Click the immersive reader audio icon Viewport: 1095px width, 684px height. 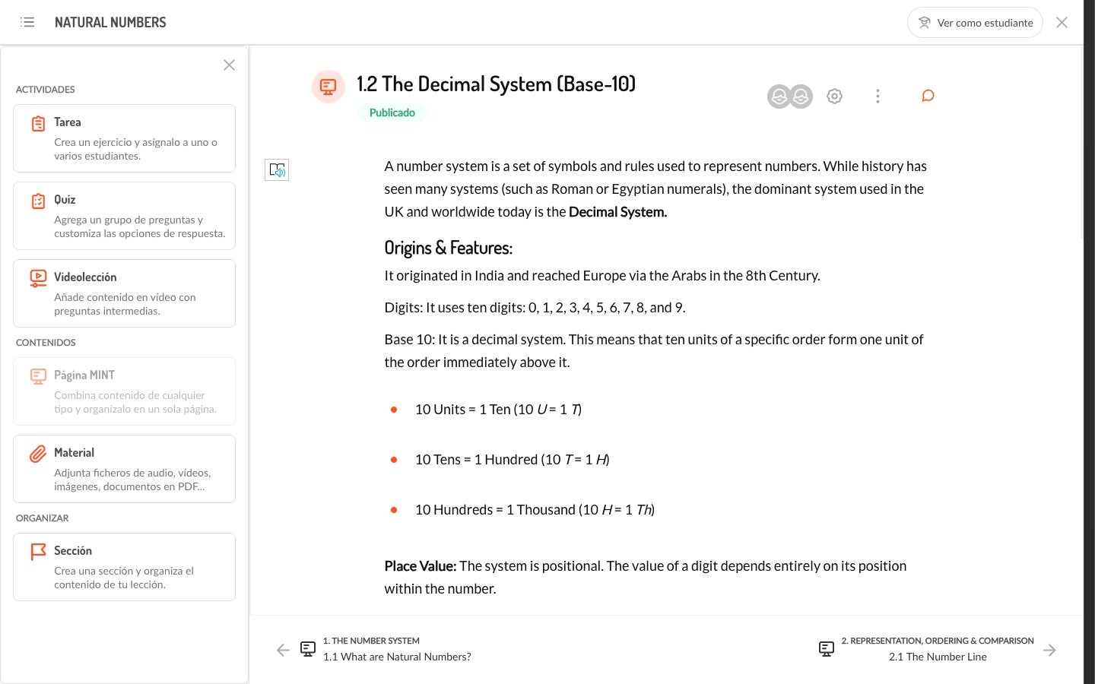(277, 169)
